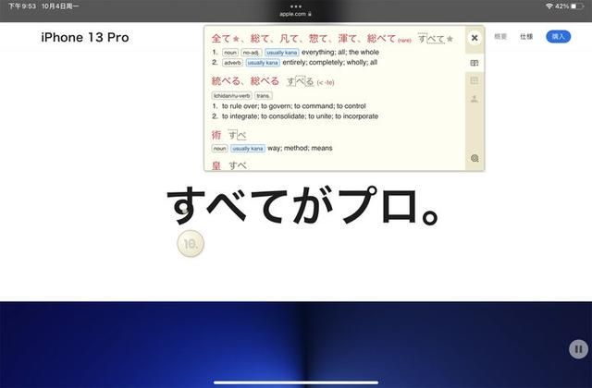The width and height of the screenshot is (592, 388).
Task: Open the 概要 overview link
Action: coord(500,37)
